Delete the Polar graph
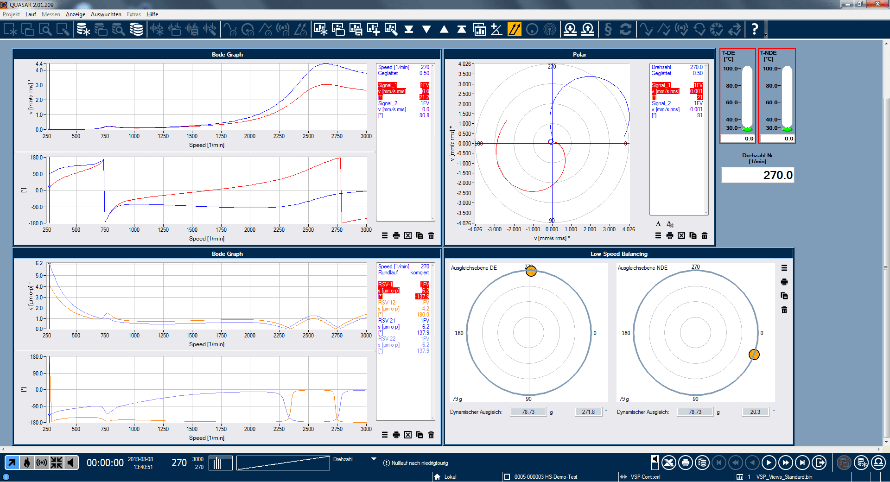The width and height of the screenshot is (890, 482). [x=705, y=235]
